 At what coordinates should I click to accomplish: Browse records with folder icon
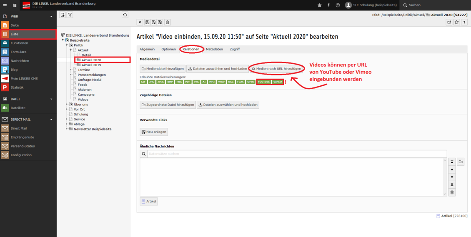point(461,162)
